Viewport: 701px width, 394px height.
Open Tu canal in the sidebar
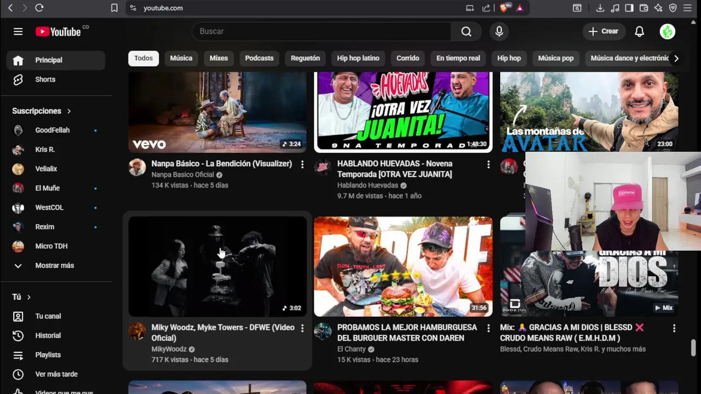[55, 316]
